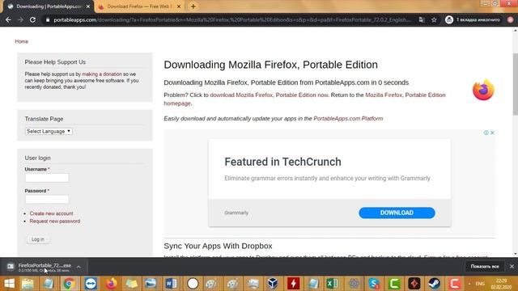Click the Username input field
518x291 pixels.
[x=47, y=178]
